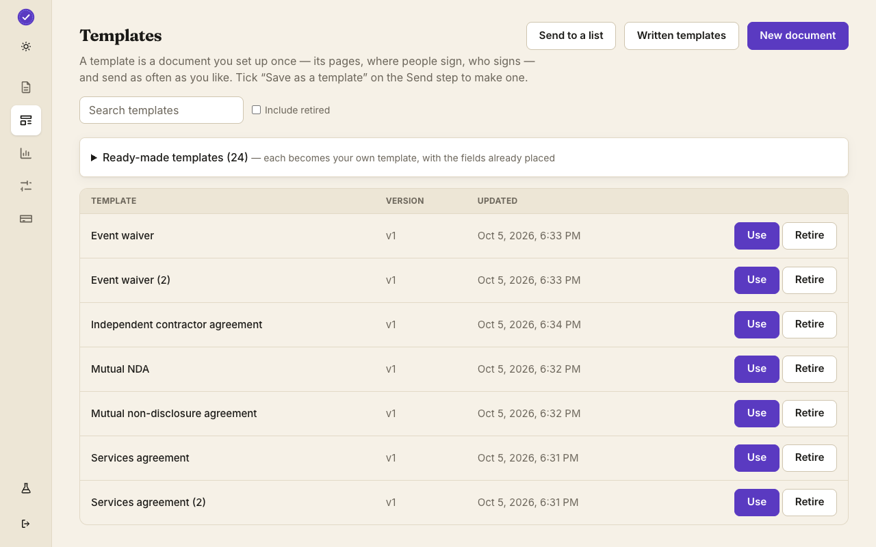Click the lab flask icon

(26, 488)
